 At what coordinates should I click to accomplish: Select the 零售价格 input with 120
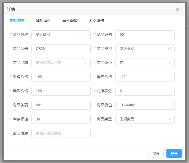point(61,91)
